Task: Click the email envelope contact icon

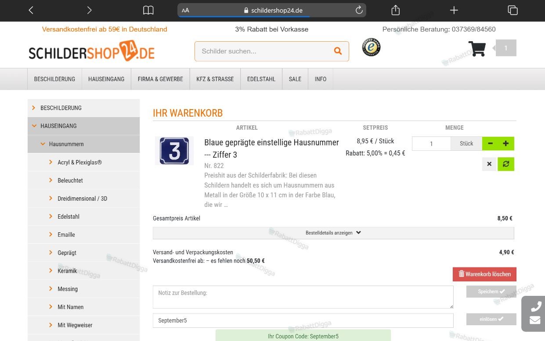Action: coord(535,320)
